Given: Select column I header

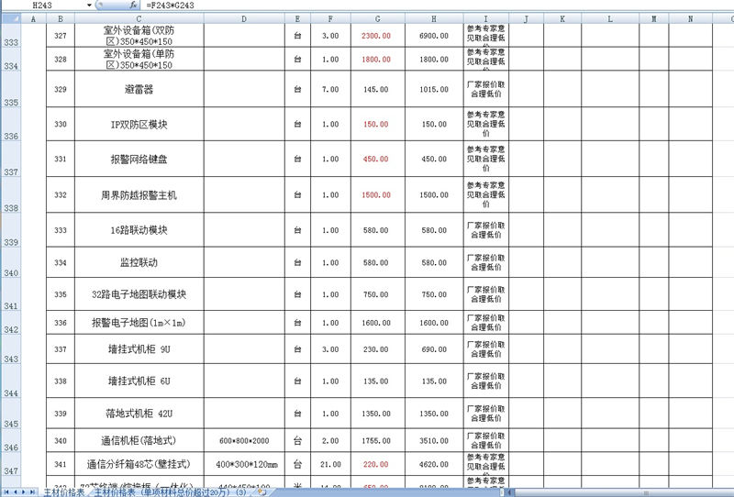Looking at the screenshot, I should [486, 19].
